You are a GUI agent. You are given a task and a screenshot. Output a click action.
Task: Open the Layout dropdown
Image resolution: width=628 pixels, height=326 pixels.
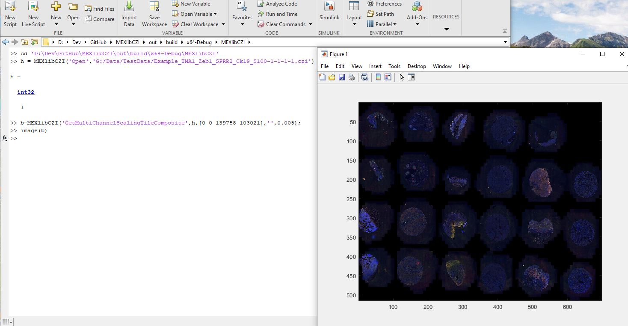tap(354, 14)
